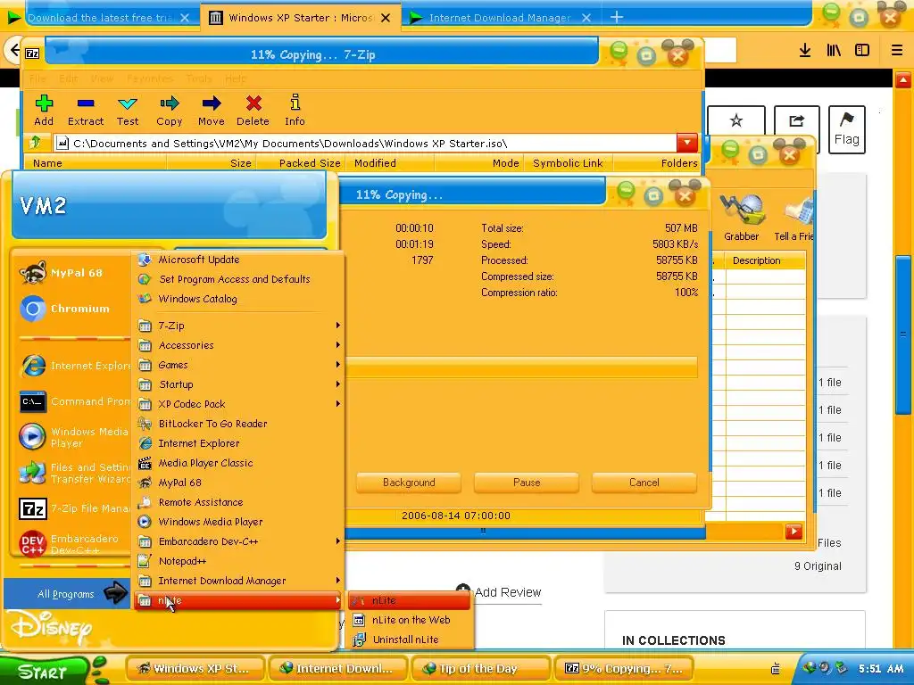This screenshot has width=914, height=685.
Task: Expand the XP Codec Pack submenu
Action: [239, 404]
